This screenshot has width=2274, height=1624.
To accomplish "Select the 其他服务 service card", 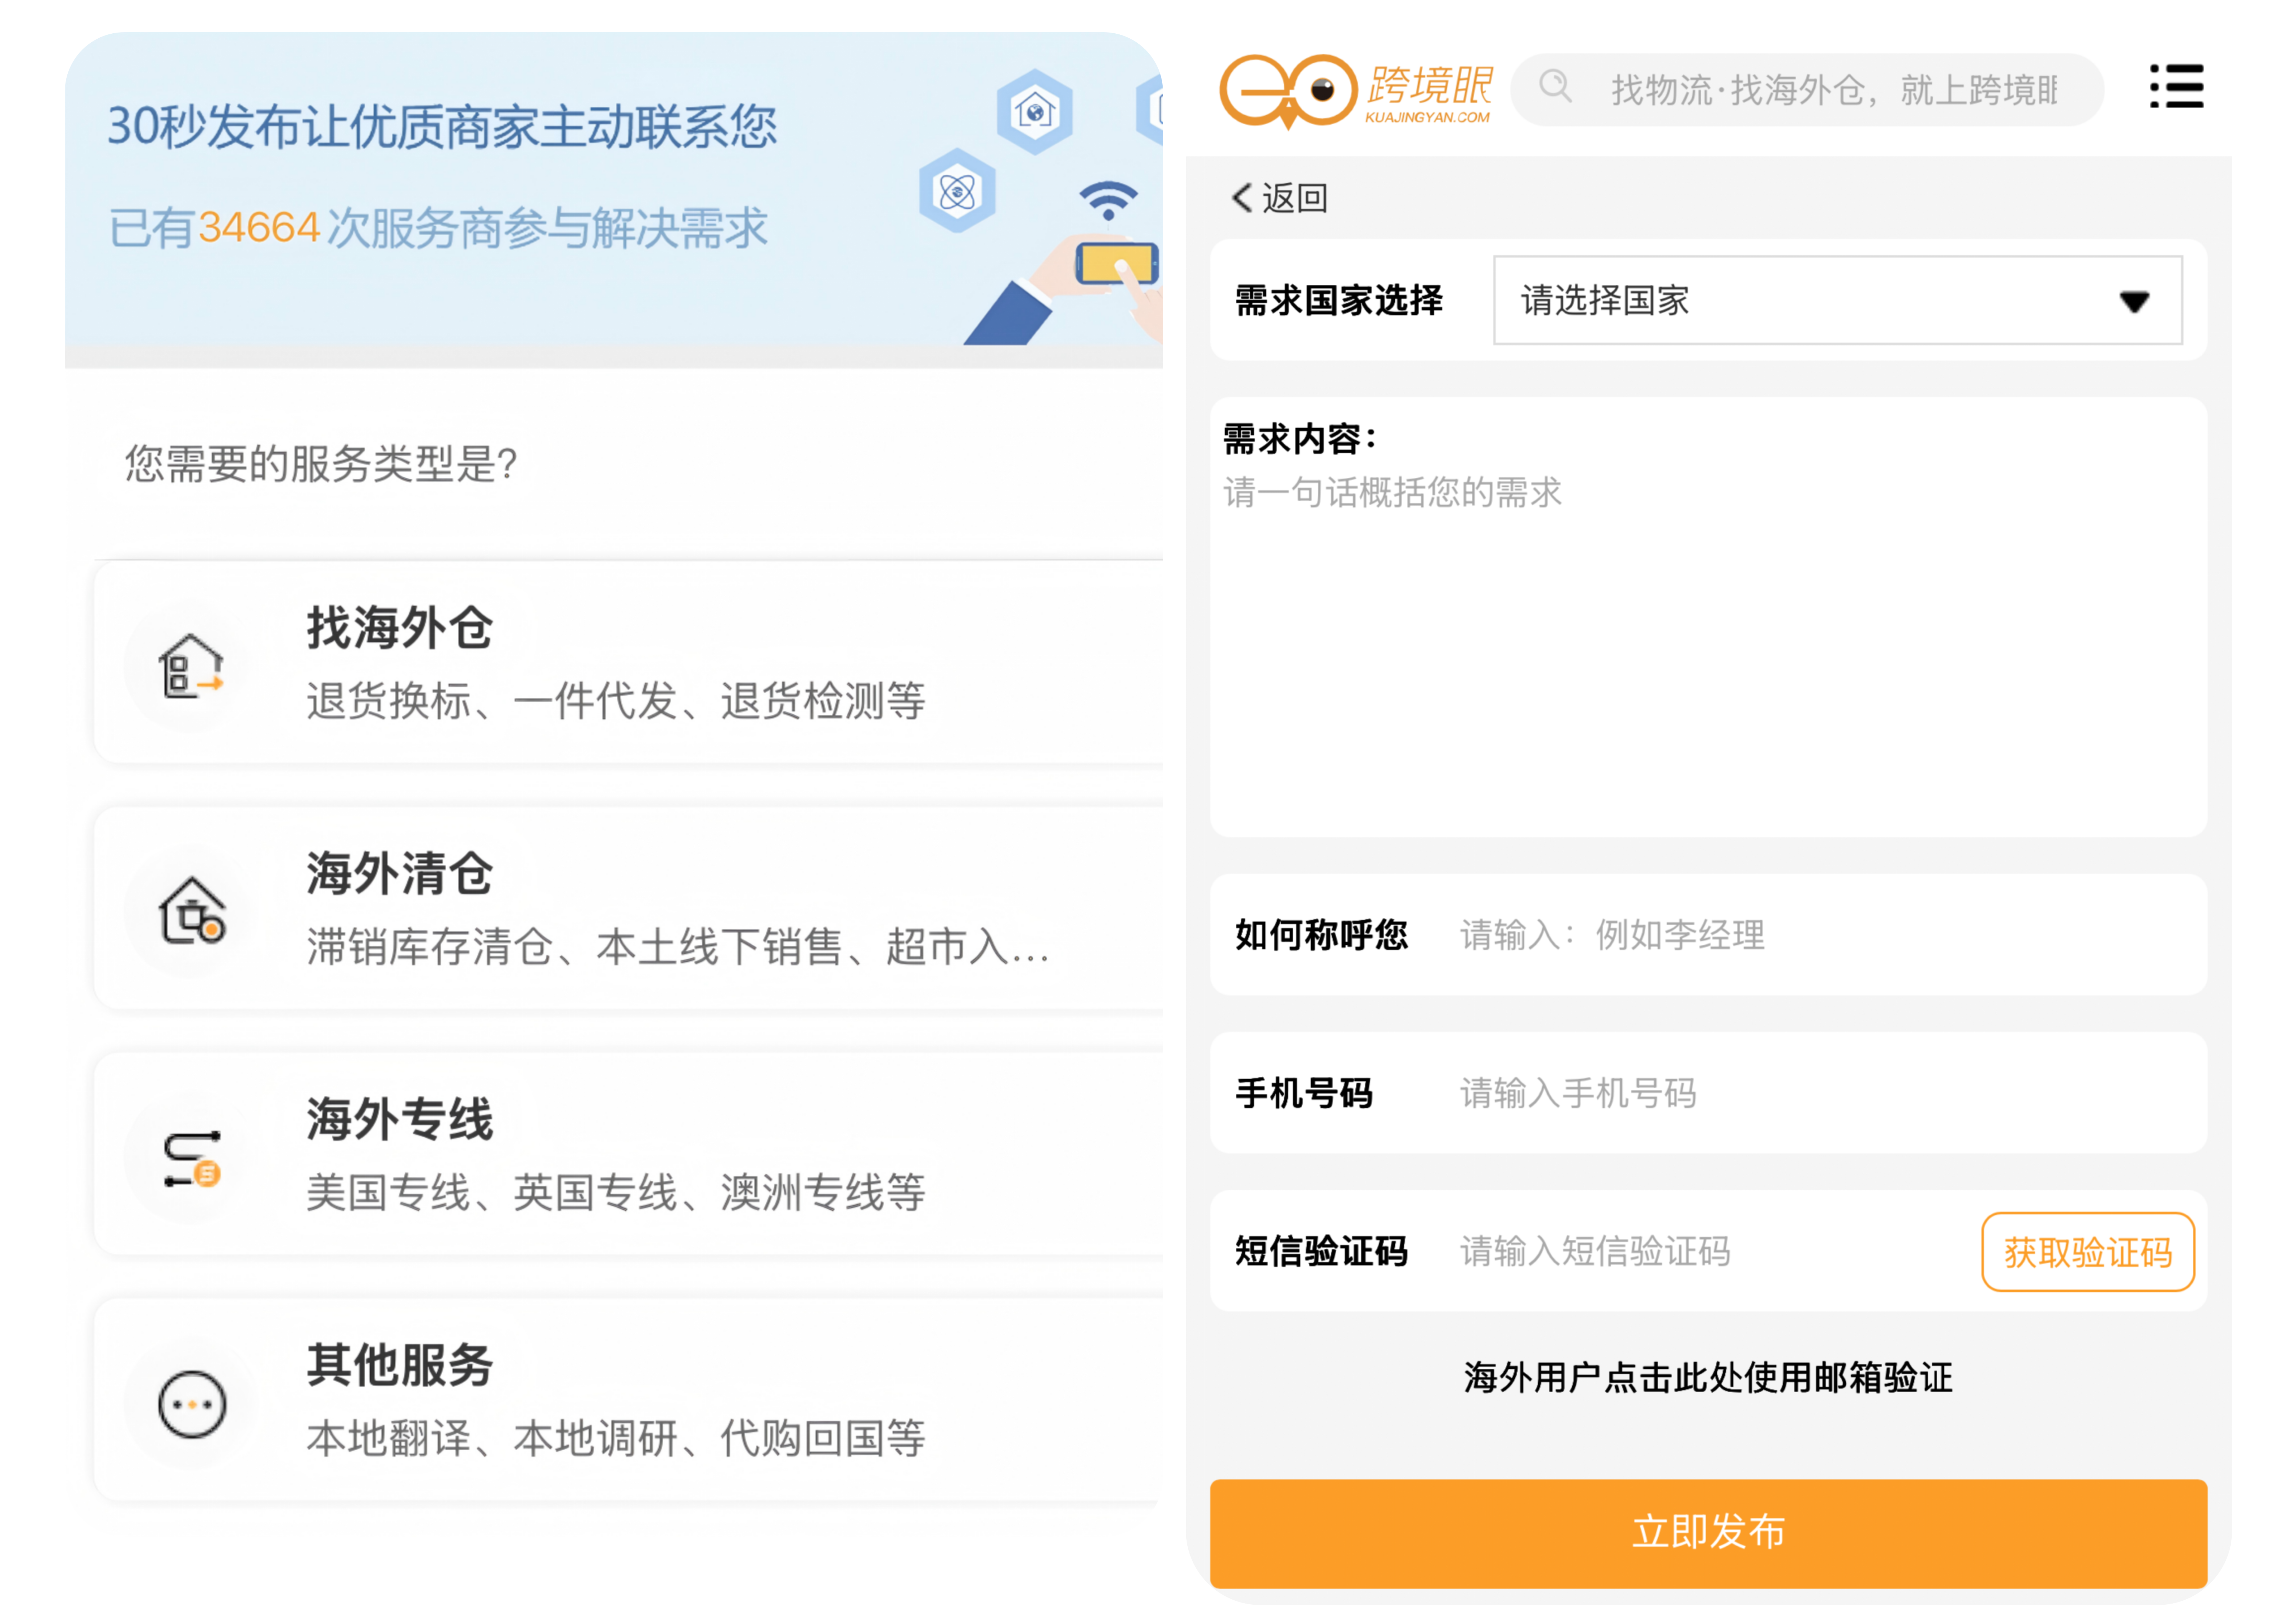I will pyautogui.click(x=628, y=1399).
